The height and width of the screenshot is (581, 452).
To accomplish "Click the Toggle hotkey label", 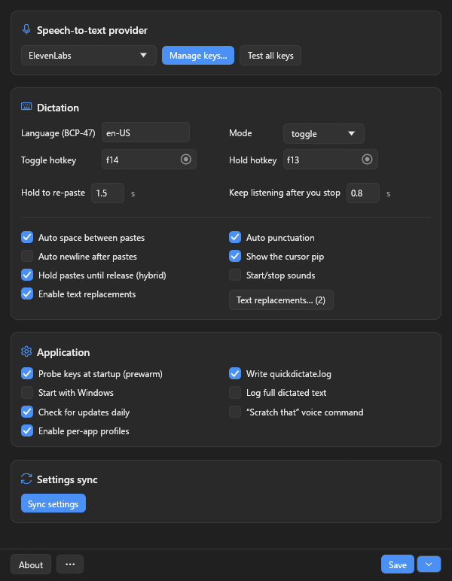I will 48,160.
